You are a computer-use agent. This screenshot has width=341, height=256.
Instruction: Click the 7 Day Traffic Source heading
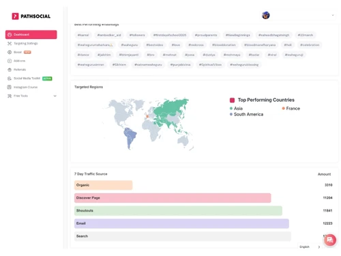point(91,174)
